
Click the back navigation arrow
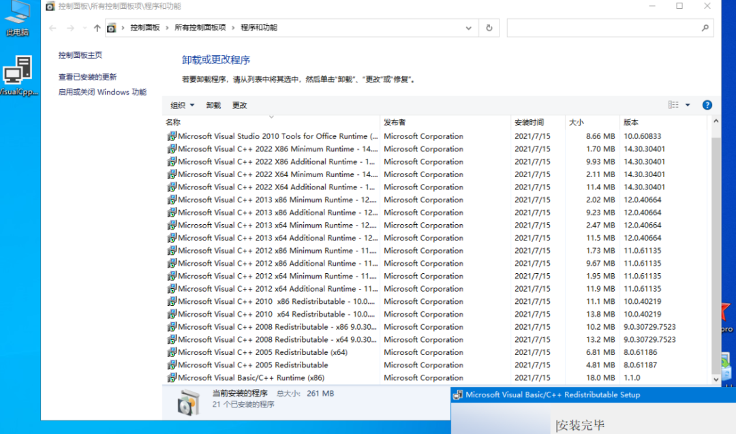click(53, 28)
